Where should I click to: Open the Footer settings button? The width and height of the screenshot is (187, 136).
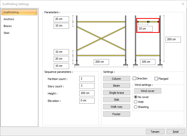click(116, 114)
